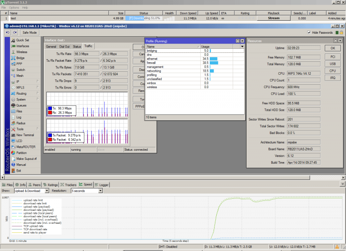The height and width of the screenshot is (251, 346).
Task: Click the Queues icon in sidebar
Action: (x=13, y=105)
